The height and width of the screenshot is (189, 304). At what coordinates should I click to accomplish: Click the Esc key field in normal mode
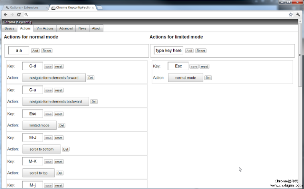(33, 114)
